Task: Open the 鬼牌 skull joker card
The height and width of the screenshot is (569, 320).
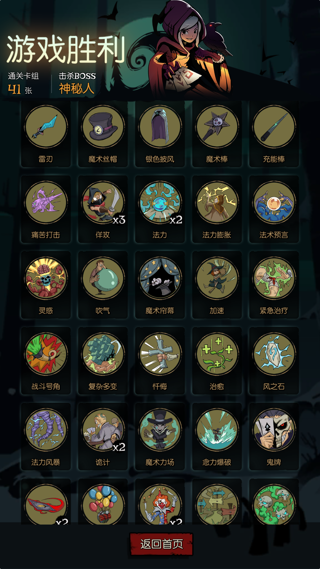Action: click(x=274, y=437)
